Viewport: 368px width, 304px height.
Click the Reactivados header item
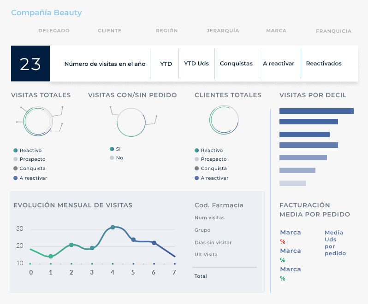tap(324, 64)
